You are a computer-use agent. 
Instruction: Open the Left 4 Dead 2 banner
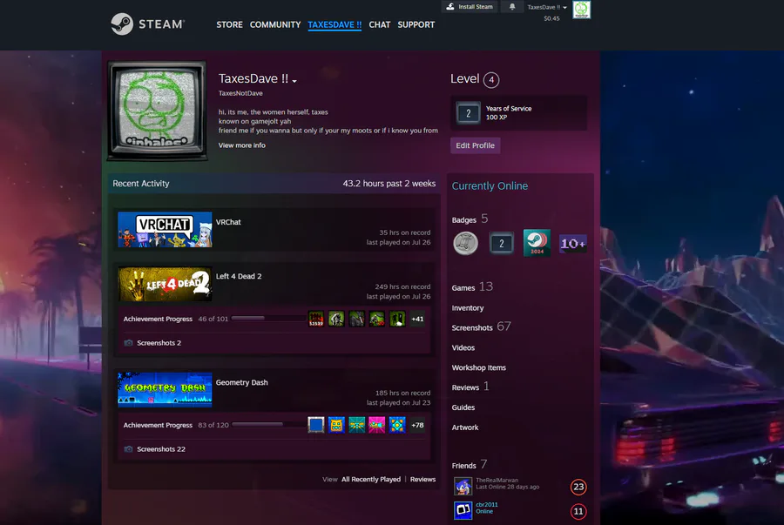(165, 284)
